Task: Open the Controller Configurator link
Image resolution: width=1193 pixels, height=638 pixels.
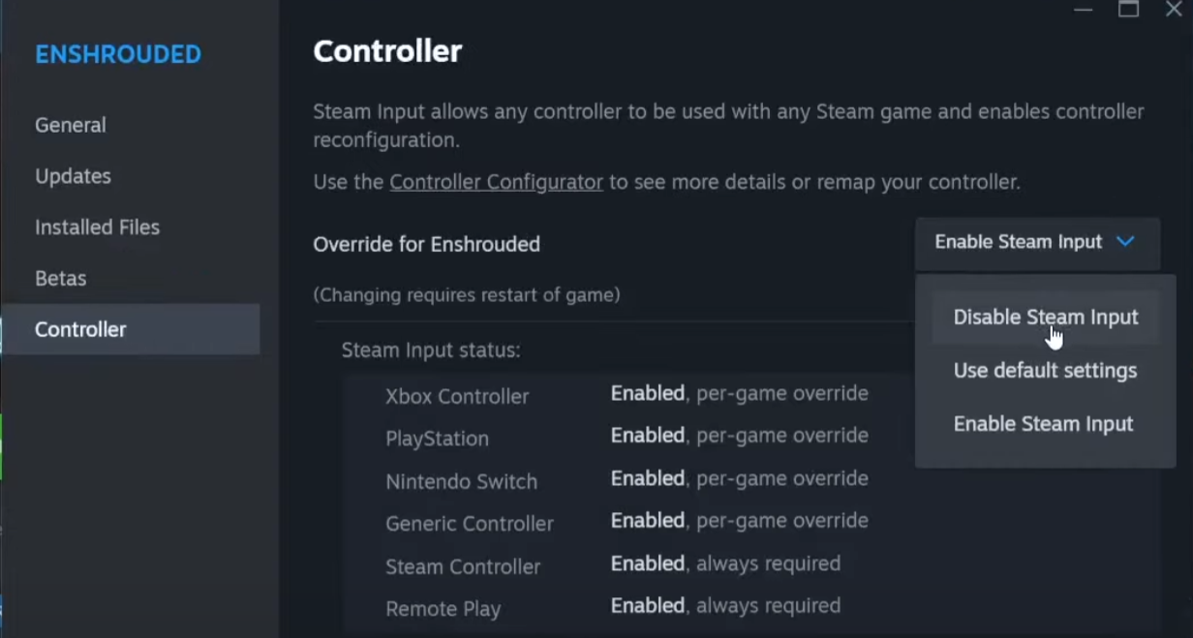Action: (496, 182)
